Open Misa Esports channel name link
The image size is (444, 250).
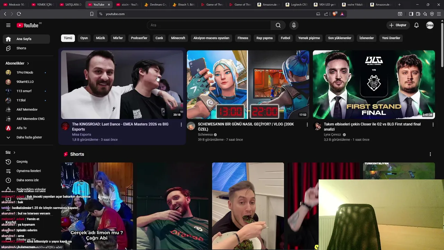click(82, 135)
